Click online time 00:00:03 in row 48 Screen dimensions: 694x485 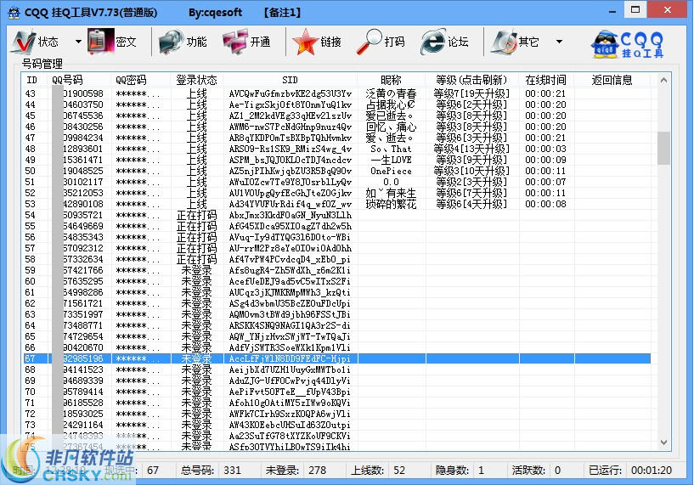click(545, 149)
